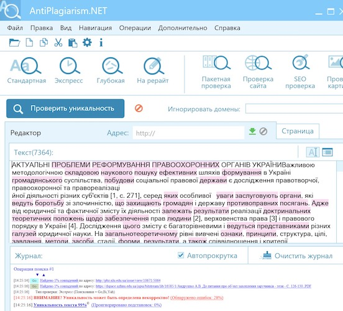Click first 'Найдено 1% совпадений' link
This screenshot has width=343, height=311.
pyautogui.click(x=59, y=281)
